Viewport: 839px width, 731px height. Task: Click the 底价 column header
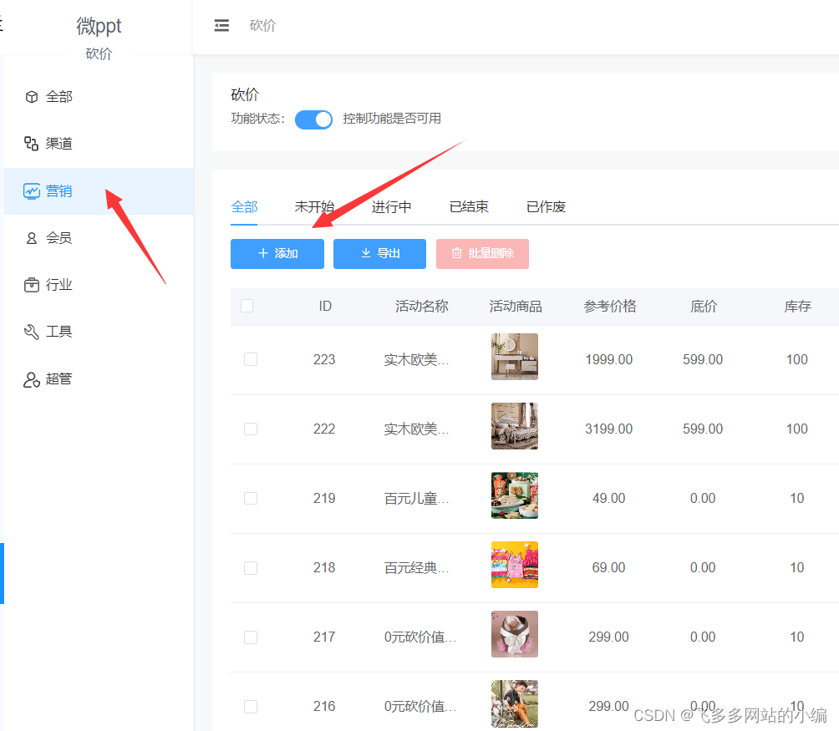(x=703, y=306)
